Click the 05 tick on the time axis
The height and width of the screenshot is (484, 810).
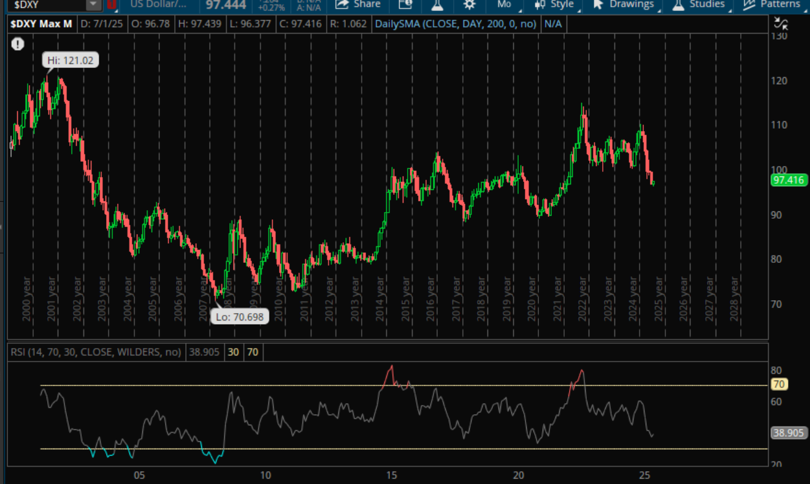(139, 475)
